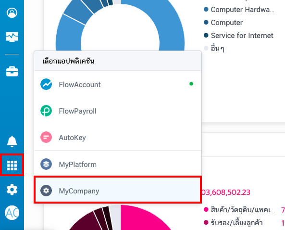Image resolution: width=285 pixels, height=230 pixels.
Task: Click the AC user avatar
Action: click(x=12, y=213)
